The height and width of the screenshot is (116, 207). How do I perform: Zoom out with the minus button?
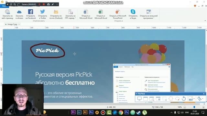pos(185,107)
